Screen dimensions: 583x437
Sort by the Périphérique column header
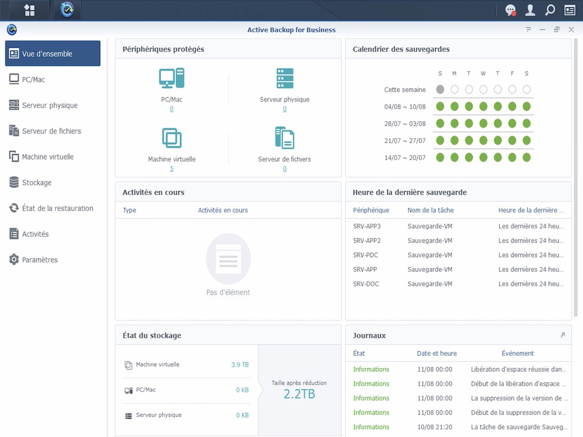coord(371,210)
